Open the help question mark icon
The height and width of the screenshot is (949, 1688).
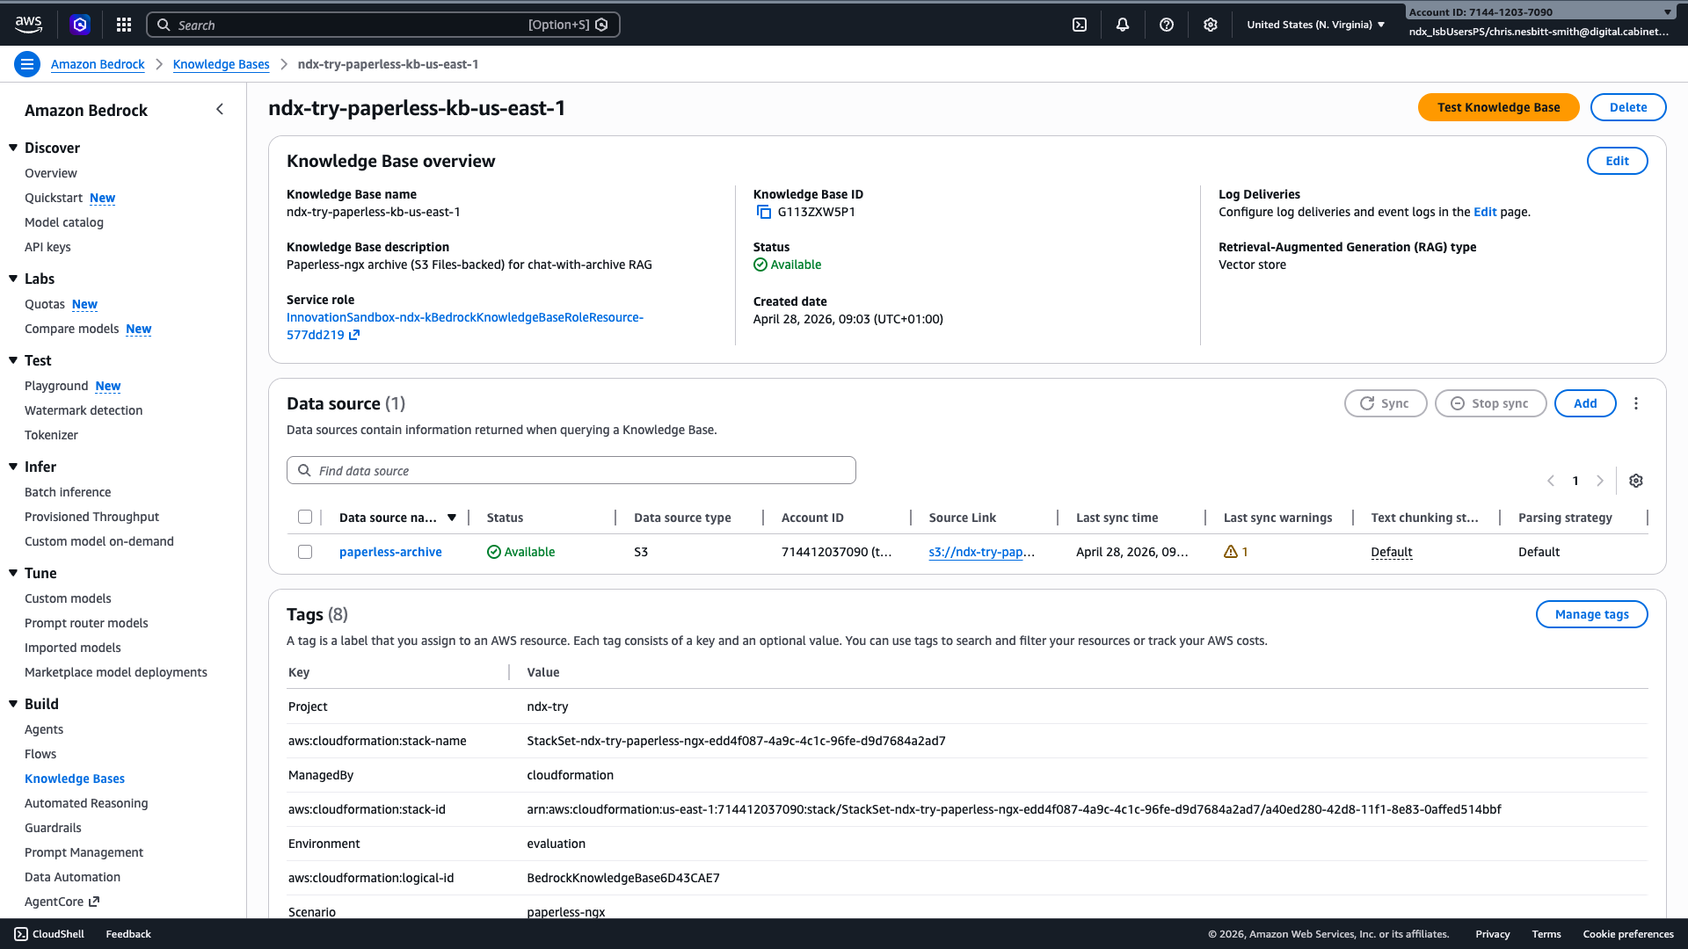pyautogui.click(x=1167, y=25)
